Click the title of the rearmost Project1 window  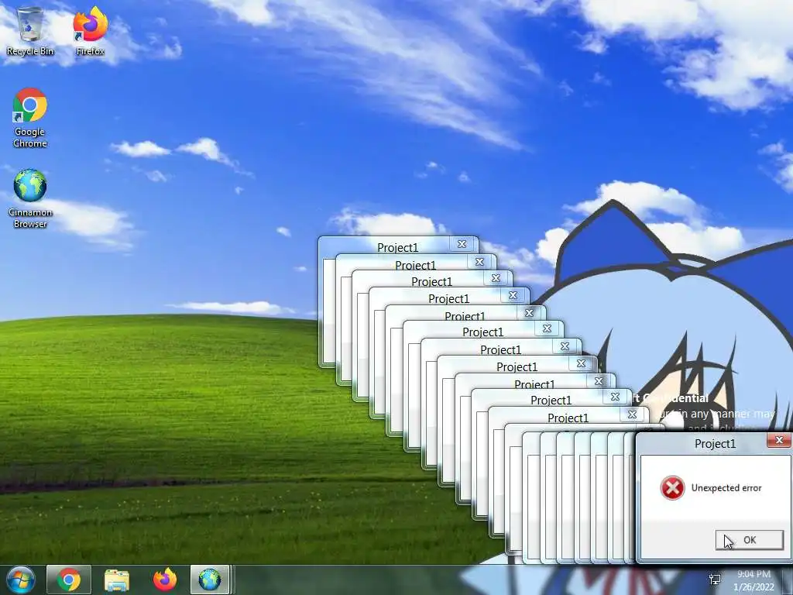397,247
